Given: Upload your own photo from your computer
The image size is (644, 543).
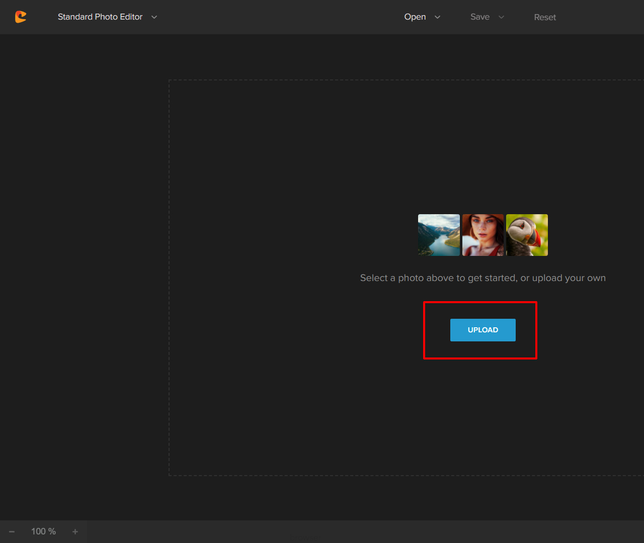Looking at the screenshot, I should 482,330.
